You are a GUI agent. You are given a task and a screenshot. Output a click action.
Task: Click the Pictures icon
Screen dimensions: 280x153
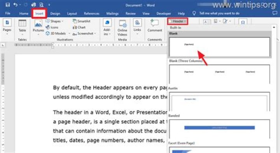tap(38, 24)
